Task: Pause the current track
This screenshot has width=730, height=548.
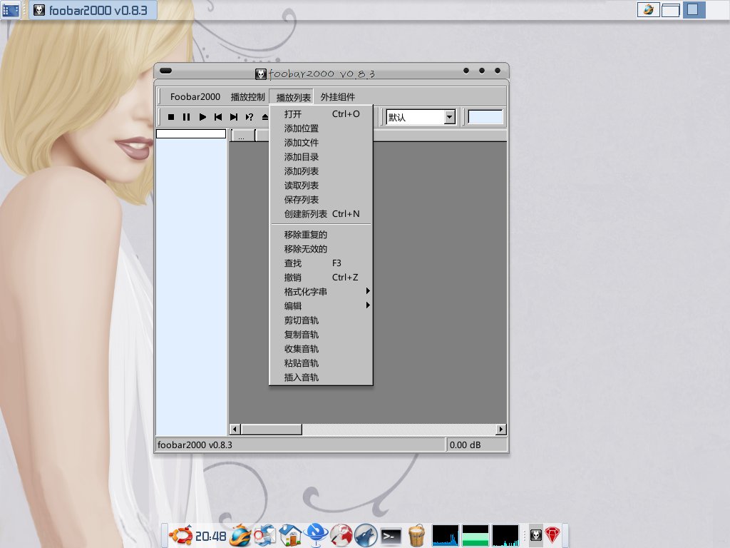Action: point(186,117)
